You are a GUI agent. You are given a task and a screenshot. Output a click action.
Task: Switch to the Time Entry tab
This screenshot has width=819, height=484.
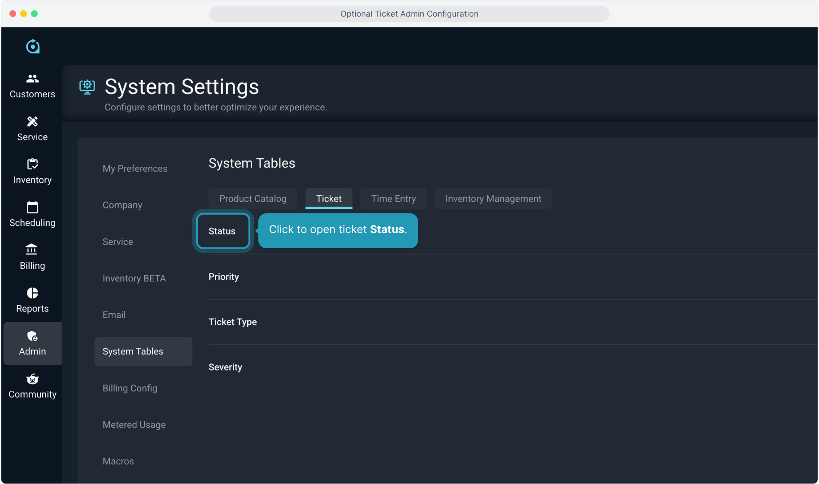tap(393, 199)
